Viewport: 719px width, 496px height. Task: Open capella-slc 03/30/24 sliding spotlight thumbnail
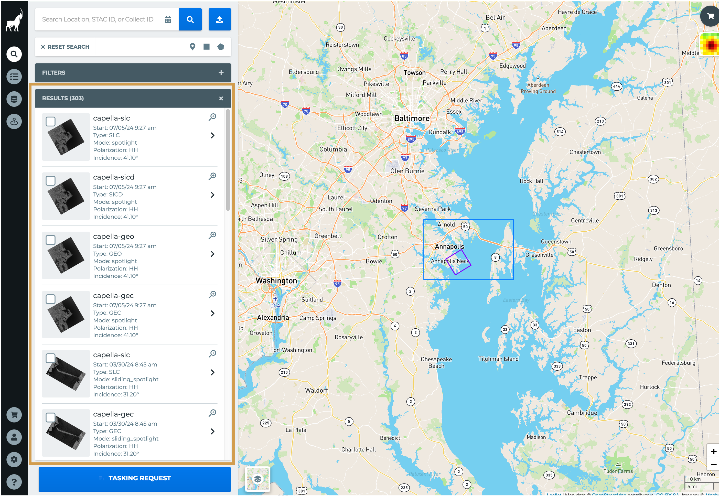click(x=66, y=374)
